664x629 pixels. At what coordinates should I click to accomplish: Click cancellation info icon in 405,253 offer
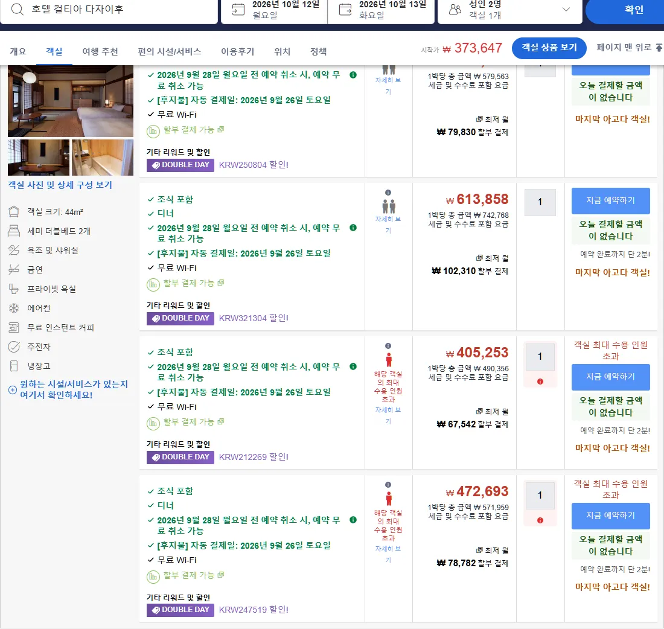click(x=353, y=366)
